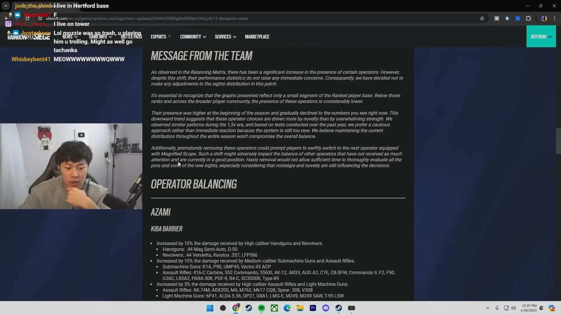
Task: Click the Message From The Team heading
Action: click(202, 56)
